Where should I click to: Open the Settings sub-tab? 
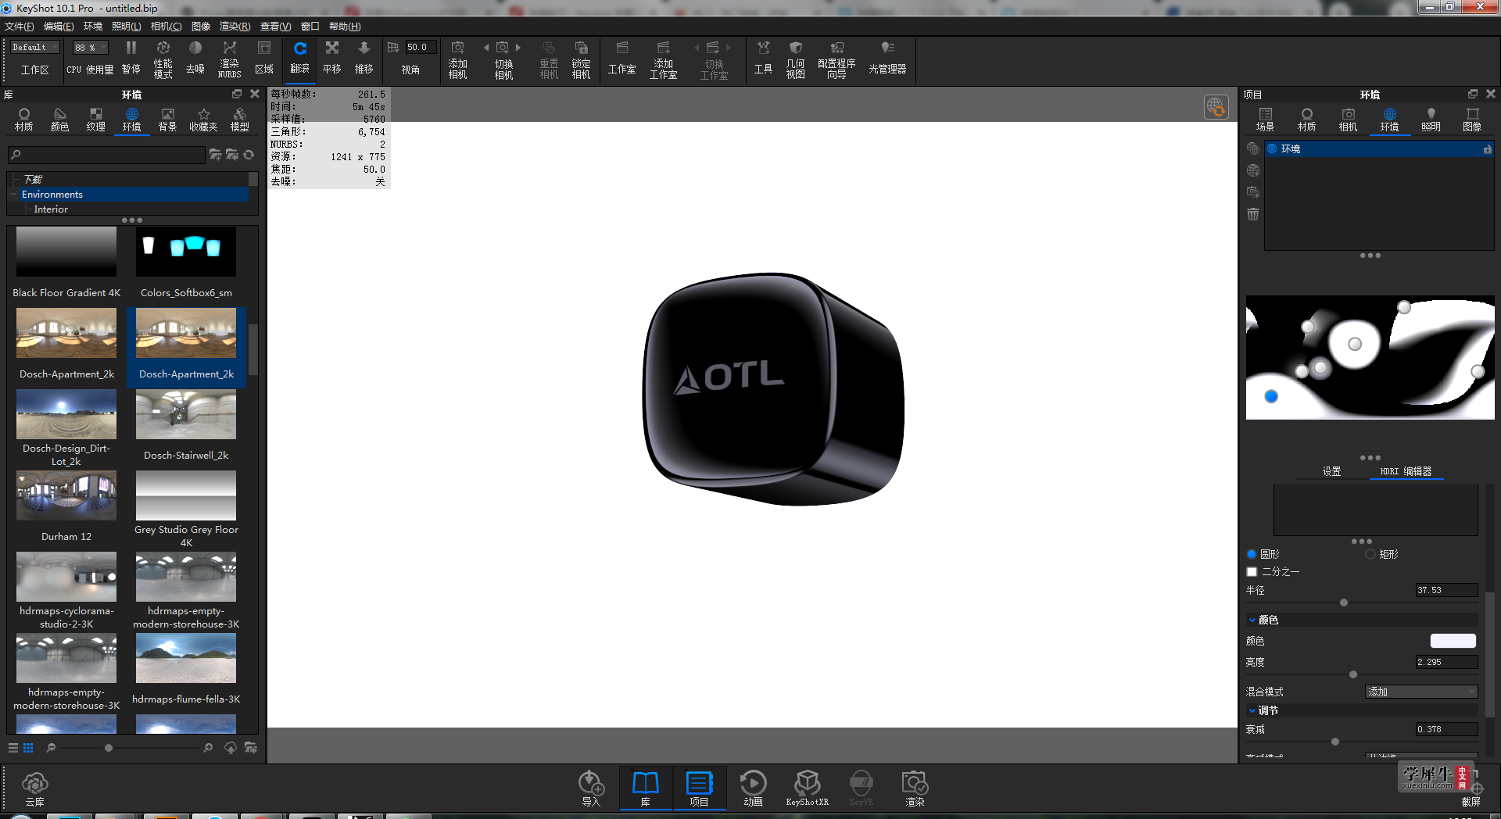pyautogui.click(x=1331, y=471)
